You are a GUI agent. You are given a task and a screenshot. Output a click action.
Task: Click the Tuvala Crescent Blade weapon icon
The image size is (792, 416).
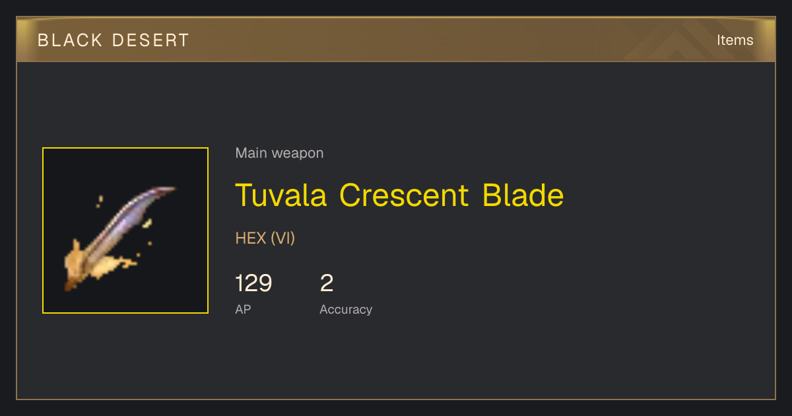pos(125,230)
